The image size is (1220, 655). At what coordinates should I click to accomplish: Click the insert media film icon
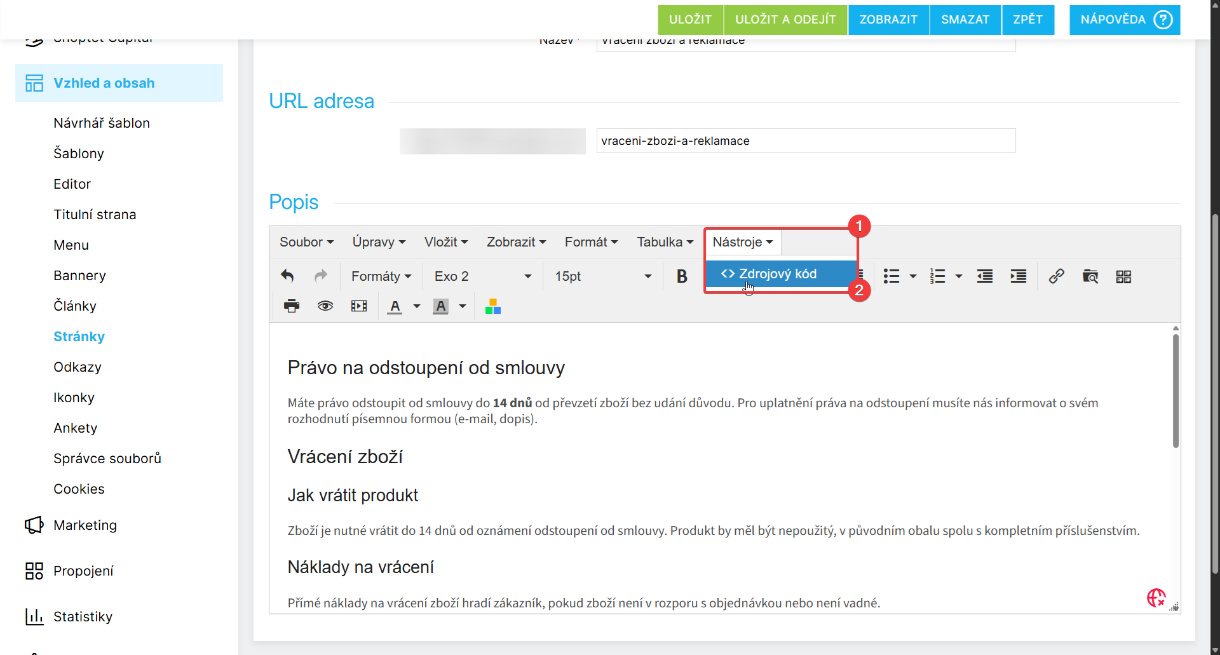pyautogui.click(x=359, y=307)
